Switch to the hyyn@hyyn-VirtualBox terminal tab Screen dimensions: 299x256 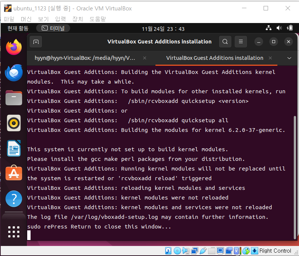pos(85,58)
